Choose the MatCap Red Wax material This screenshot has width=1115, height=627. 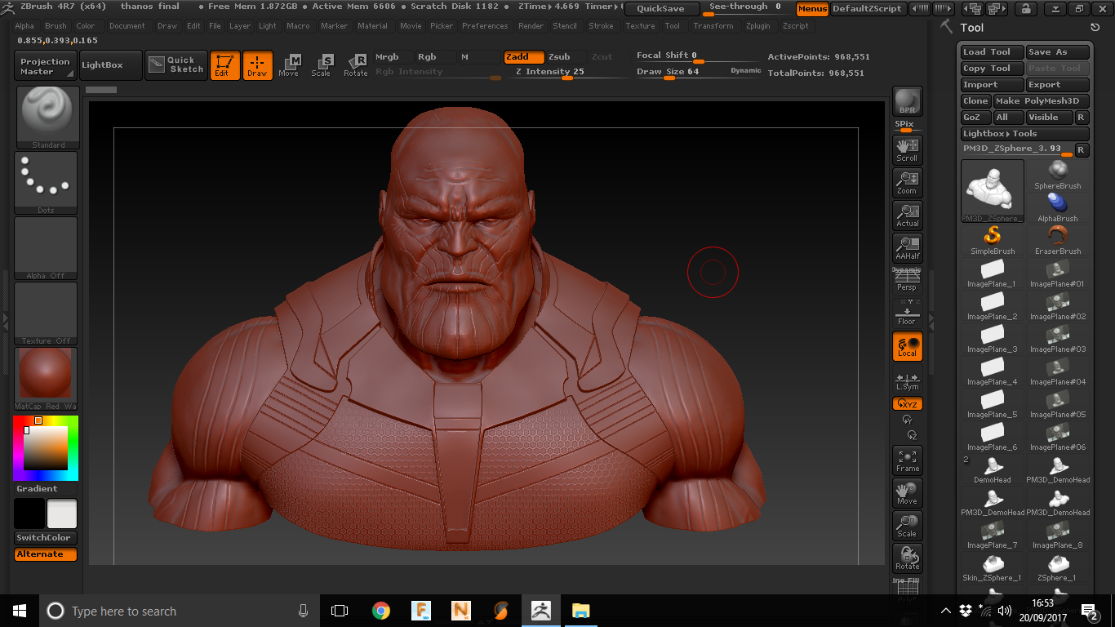pyautogui.click(x=46, y=379)
